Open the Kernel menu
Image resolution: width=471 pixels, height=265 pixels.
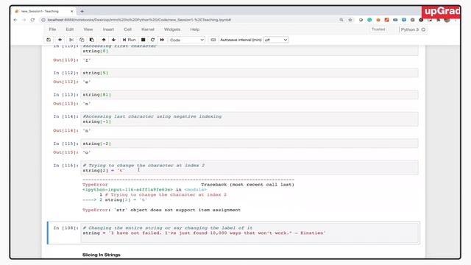tap(148, 29)
